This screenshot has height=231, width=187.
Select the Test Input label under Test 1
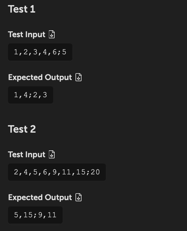click(26, 35)
